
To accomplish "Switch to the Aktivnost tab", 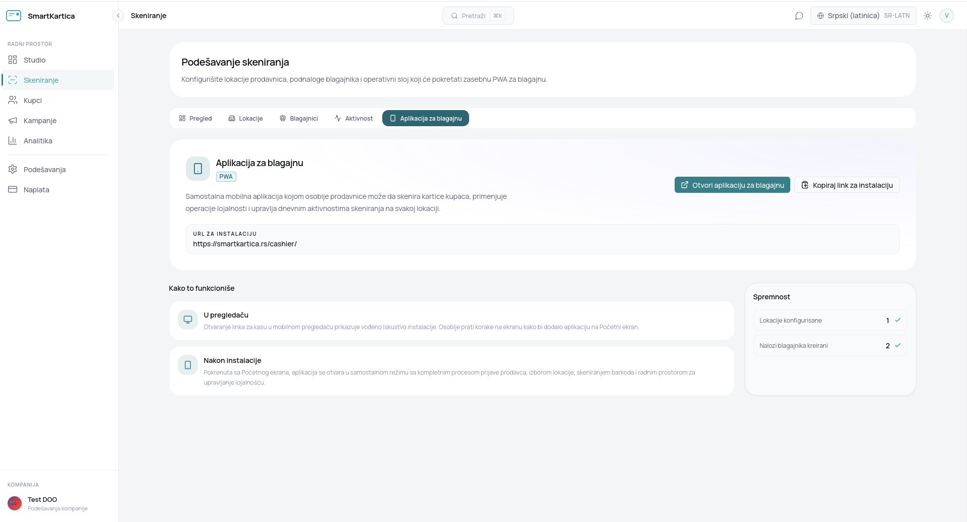I will (353, 118).
